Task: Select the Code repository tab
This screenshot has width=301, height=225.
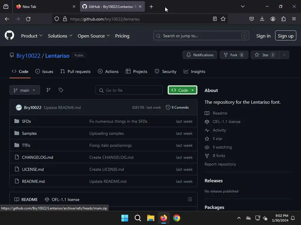Action: tap(20, 71)
